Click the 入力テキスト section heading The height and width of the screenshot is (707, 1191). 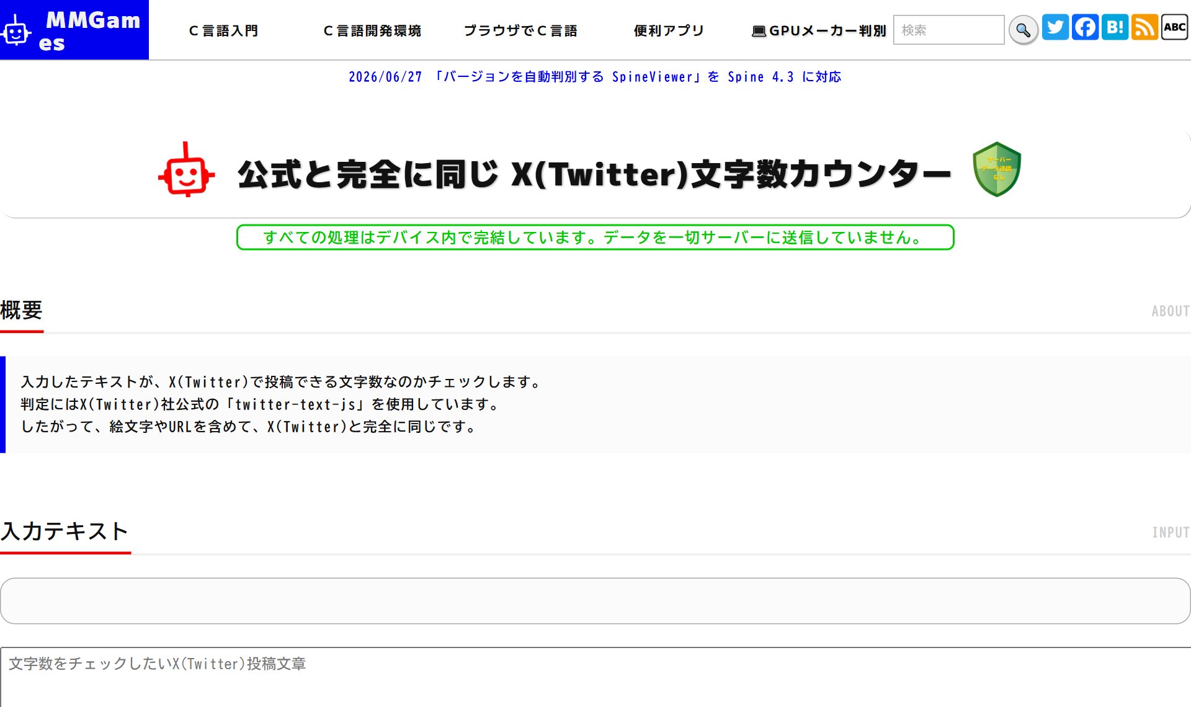tap(65, 531)
